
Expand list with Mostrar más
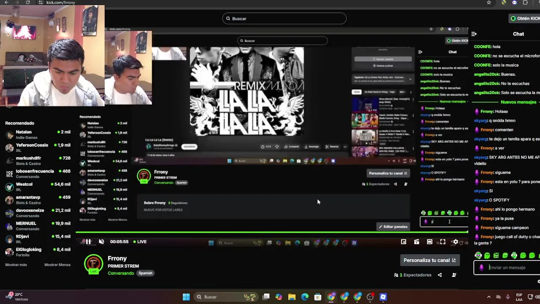coord(16,265)
